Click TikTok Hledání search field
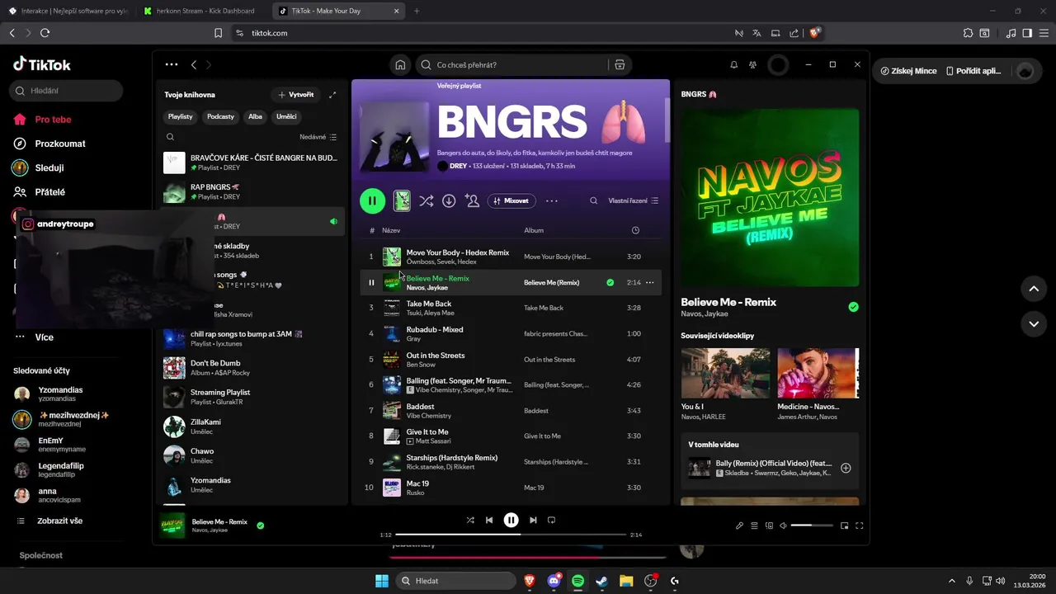Screen dimensions: 1056x594 66,91
